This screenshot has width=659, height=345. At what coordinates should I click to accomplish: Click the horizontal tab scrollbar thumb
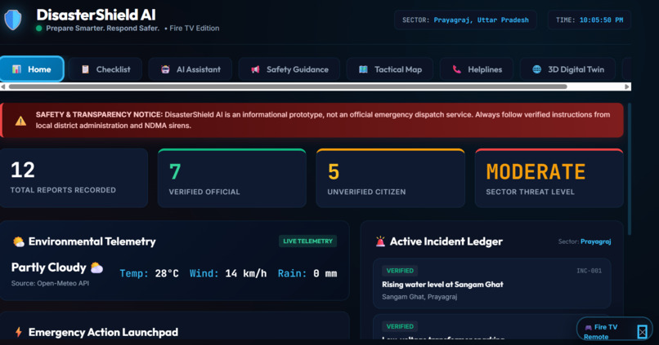[288, 86]
